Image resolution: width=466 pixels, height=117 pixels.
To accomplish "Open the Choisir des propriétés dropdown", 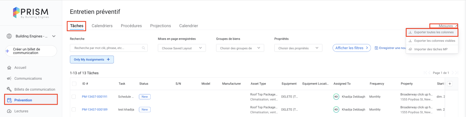I will tap(298, 48).
